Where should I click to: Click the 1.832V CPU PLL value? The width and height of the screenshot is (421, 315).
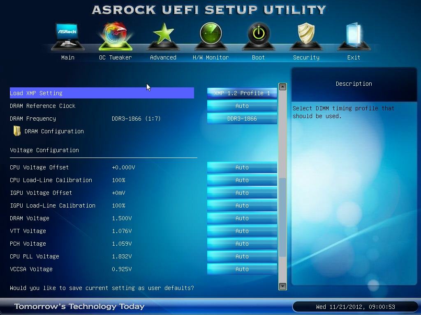(122, 256)
